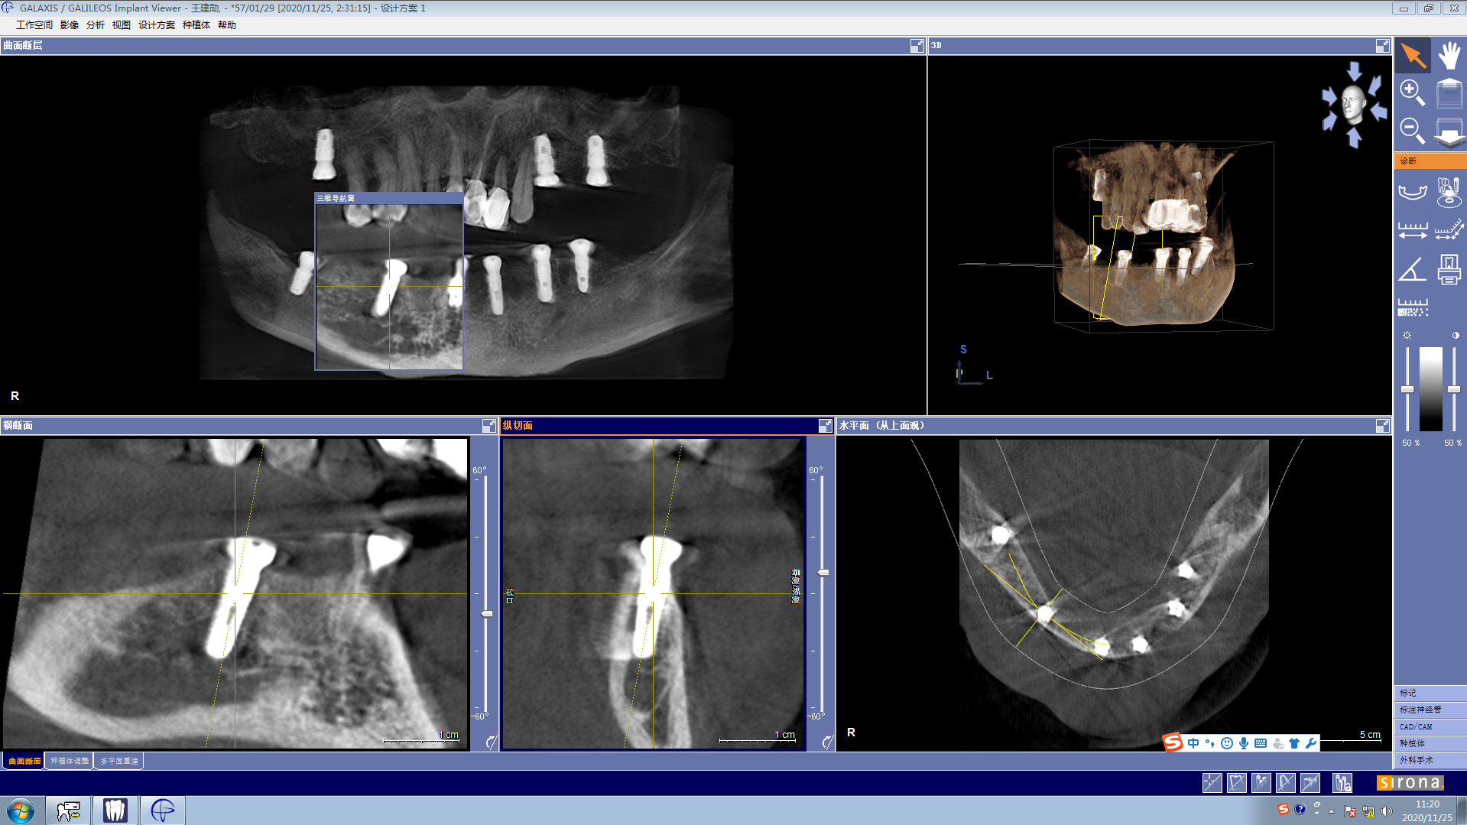This screenshot has width=1467, height=825.
Task: Maximize the 曲面断层 panoramic view panel
Action: pos(917,46)
